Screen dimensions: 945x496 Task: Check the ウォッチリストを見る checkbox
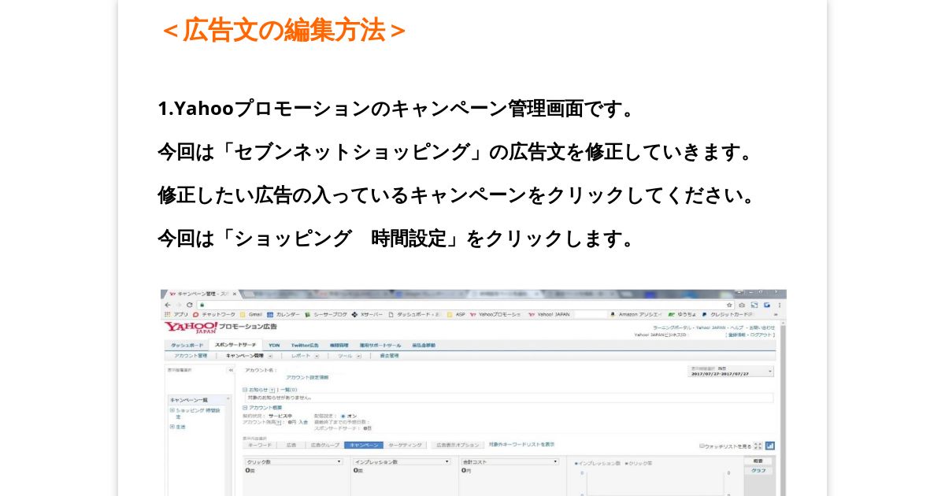(702, 446)
